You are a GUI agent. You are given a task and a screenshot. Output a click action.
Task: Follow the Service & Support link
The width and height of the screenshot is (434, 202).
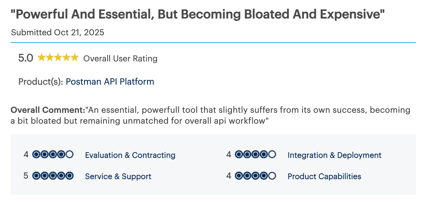pos(118,176)
